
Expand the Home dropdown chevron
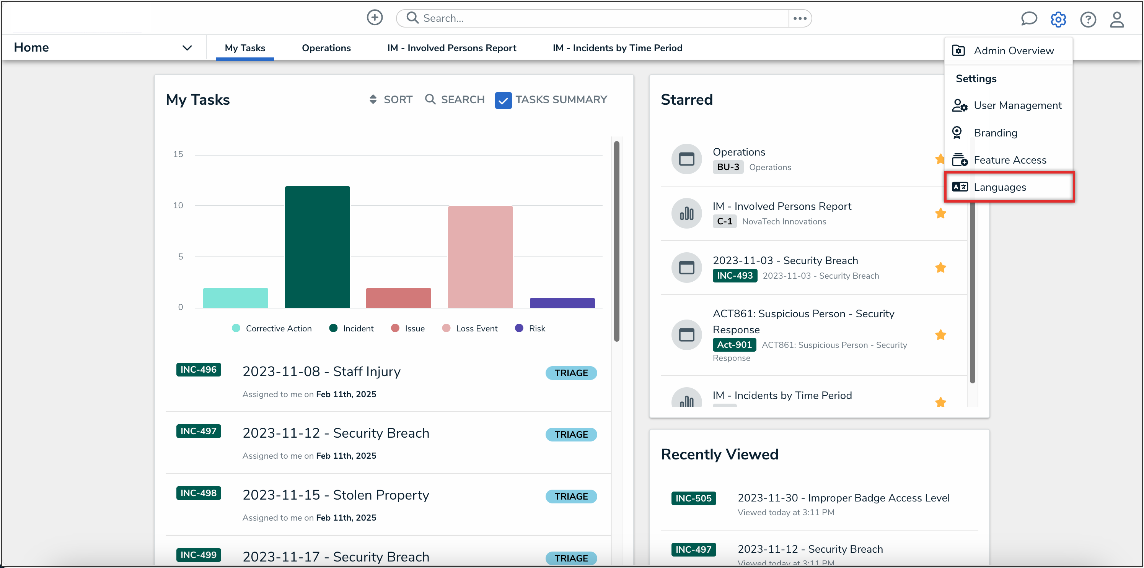coord(187,48)
